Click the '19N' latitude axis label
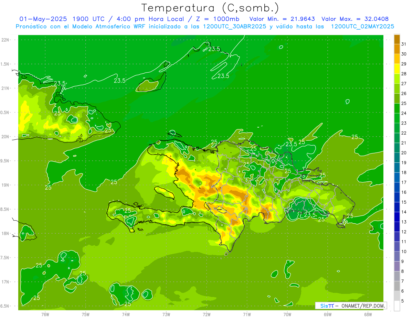413x319 pixels. pos(6,185)
